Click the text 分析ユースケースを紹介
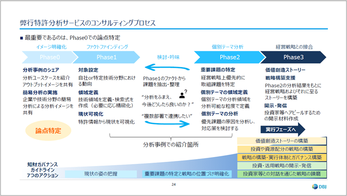This screenshot has height=196, width=347. 46,78
